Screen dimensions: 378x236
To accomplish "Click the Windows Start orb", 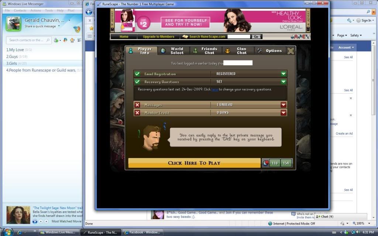I will click(x=8, y=232).
